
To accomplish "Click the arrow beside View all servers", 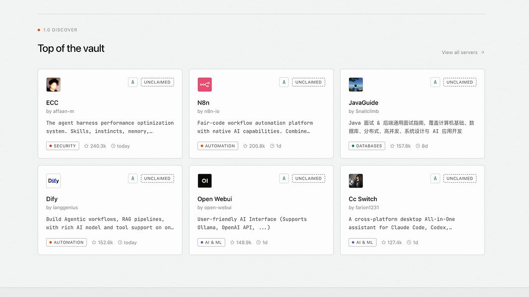I will pyautogui.click(x=482, y=52).
